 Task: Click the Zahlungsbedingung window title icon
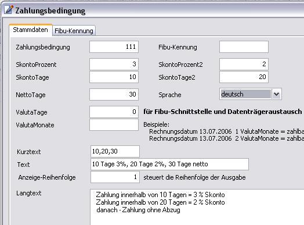tap(9, 9)
